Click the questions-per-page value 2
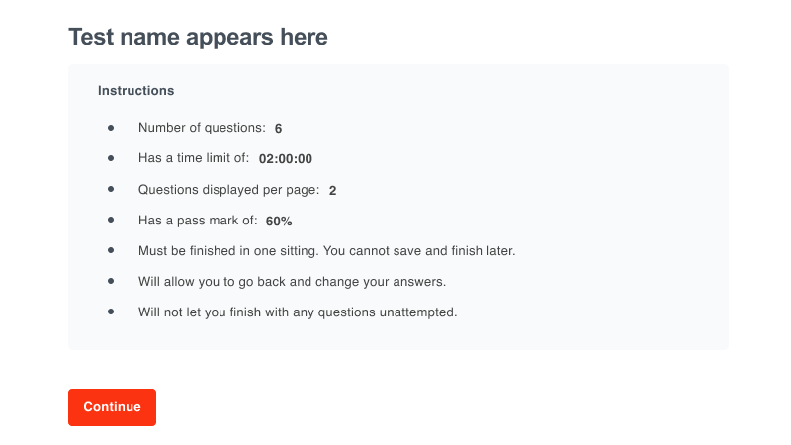Viewport: 791px width, 445px height. [x=333, y=191]
